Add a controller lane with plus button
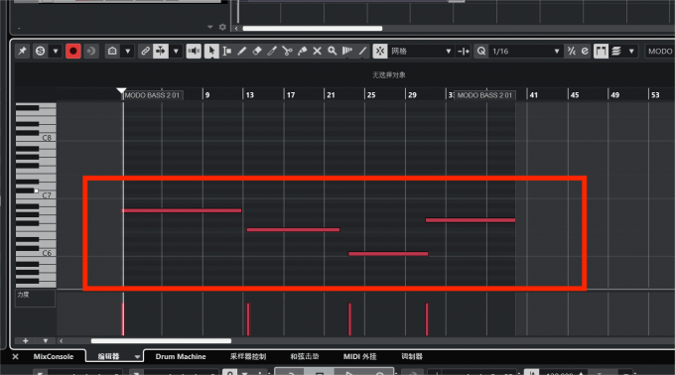 pos(26,341)
